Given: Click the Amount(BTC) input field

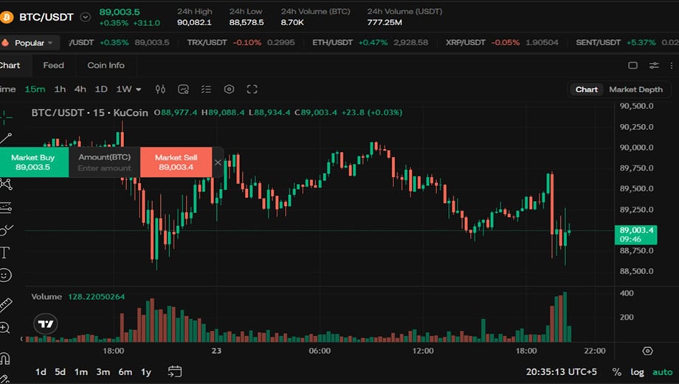Looking at the screenshot, I should tap(104, 162).
